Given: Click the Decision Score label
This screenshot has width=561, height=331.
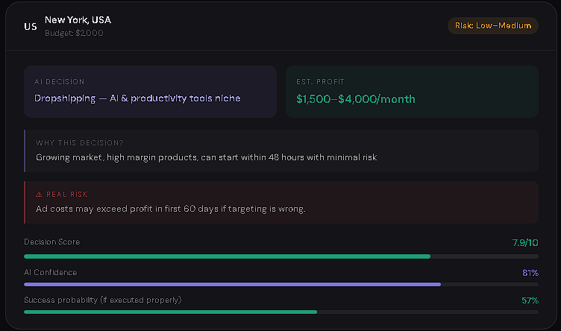Looking at the screenshot, I should pos(51,242).
